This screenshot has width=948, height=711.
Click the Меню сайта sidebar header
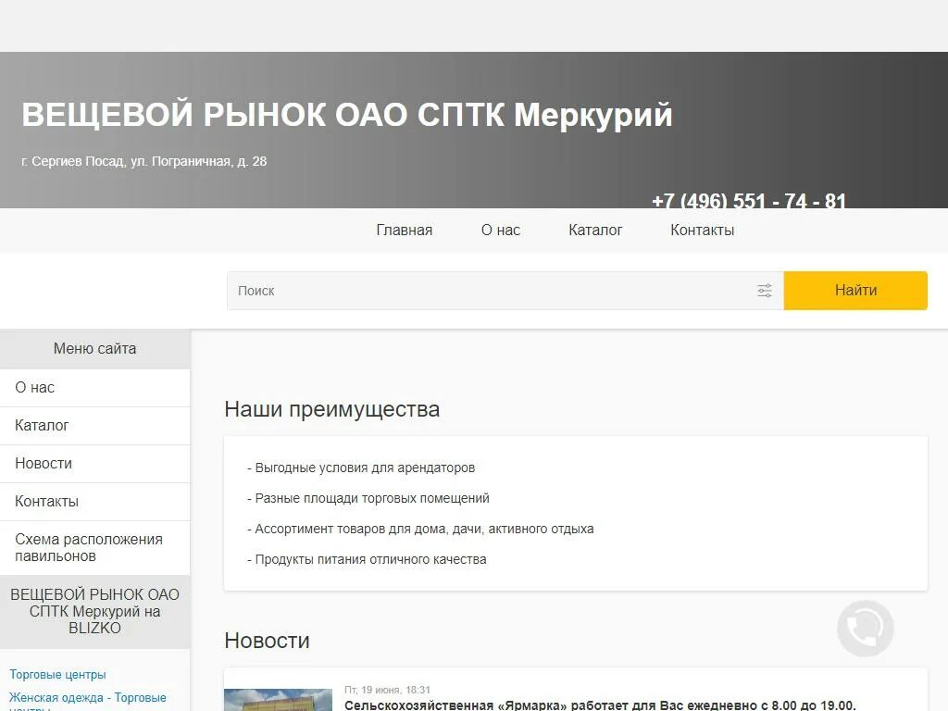pyautogui.click(x=95, y=349)
